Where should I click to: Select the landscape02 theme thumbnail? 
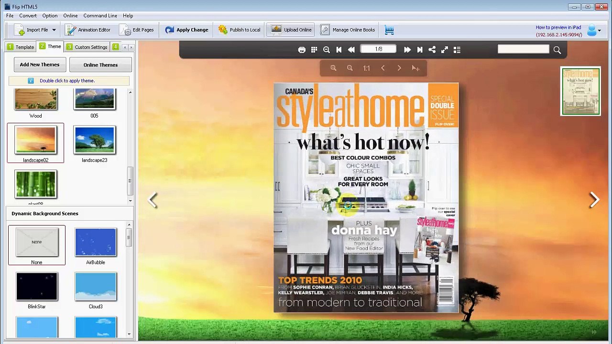click(x=36, y=140)
